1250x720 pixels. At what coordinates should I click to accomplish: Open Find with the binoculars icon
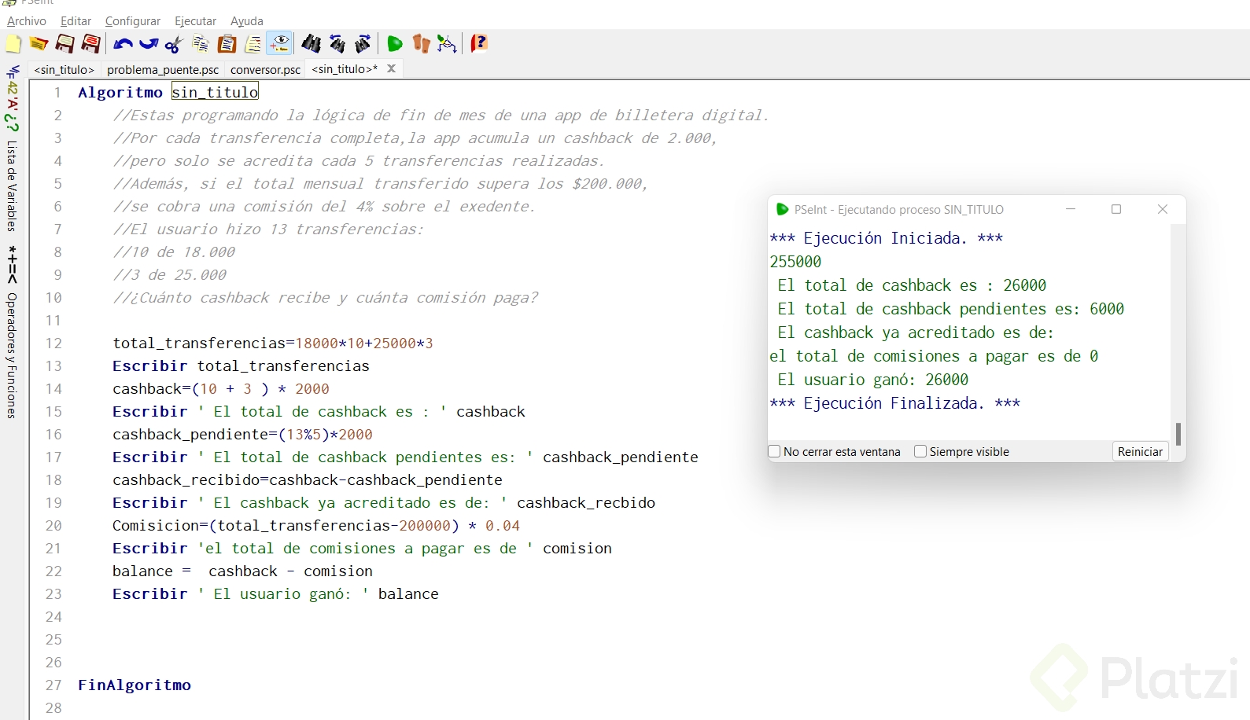coord(312,44)
